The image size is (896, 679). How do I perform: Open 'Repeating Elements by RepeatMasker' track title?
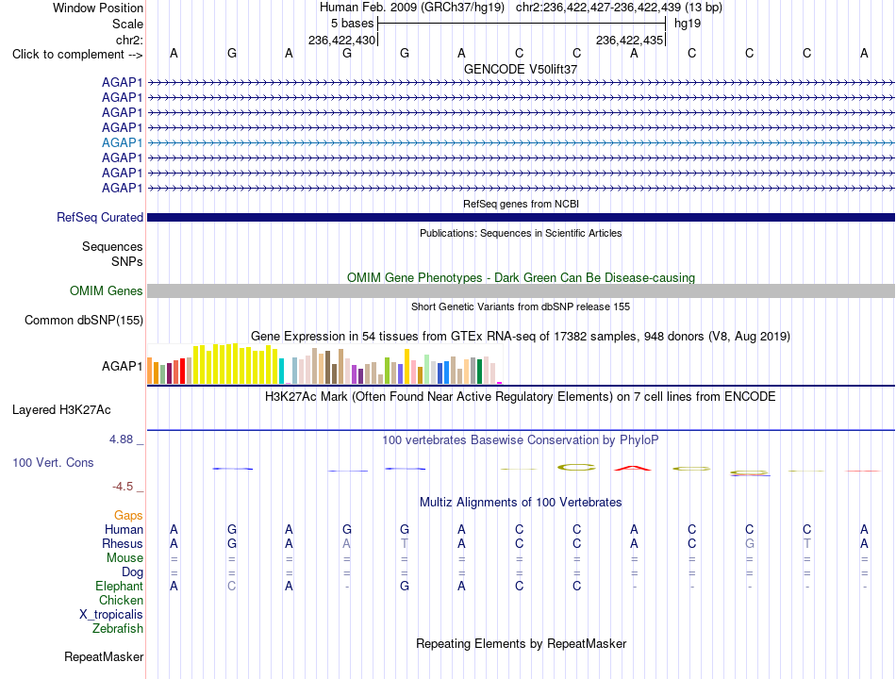tap(521, 644)
